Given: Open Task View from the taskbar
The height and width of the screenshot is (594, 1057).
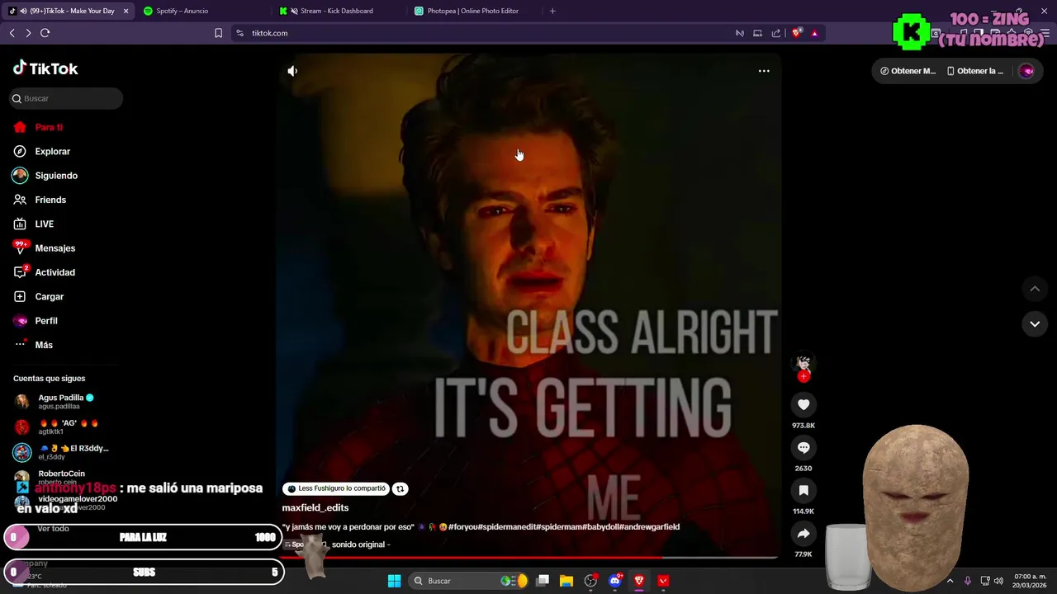Looking at the screenshot, I should click(543, 581).
